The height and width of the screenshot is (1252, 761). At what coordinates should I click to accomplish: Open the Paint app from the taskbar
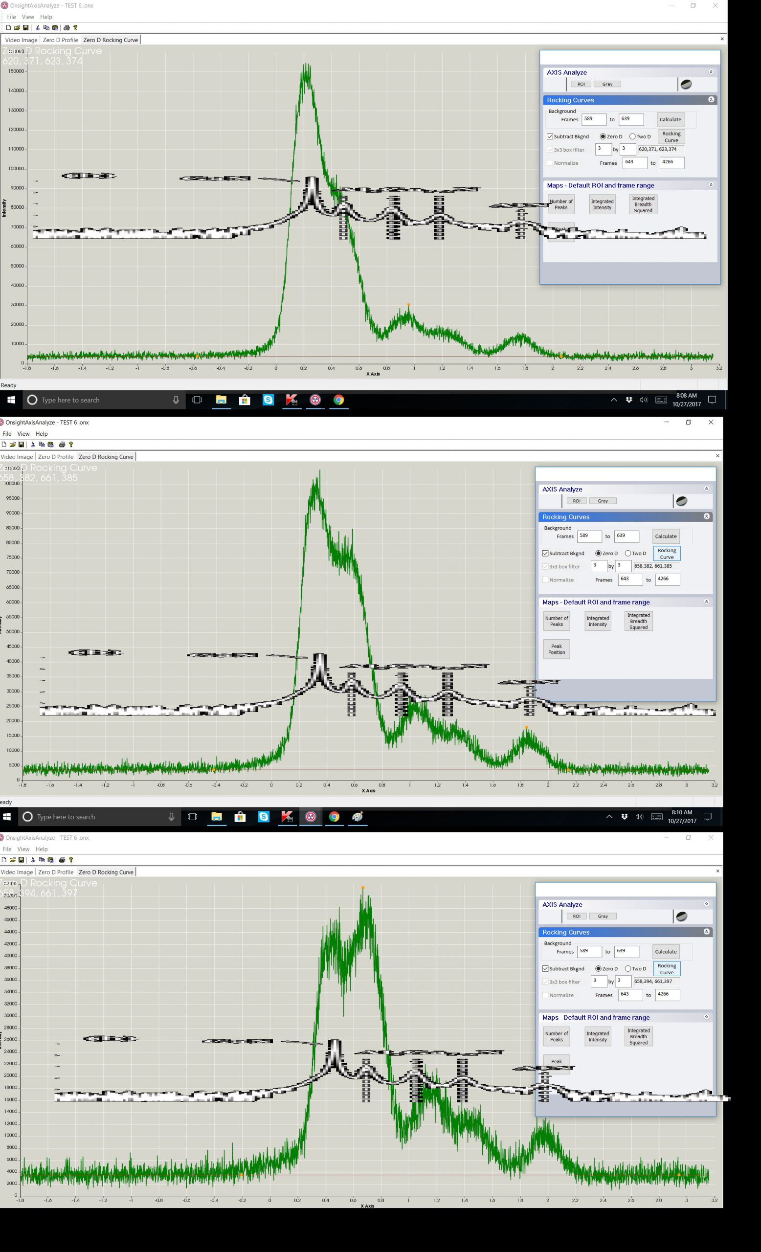click(x=358, y=817)
